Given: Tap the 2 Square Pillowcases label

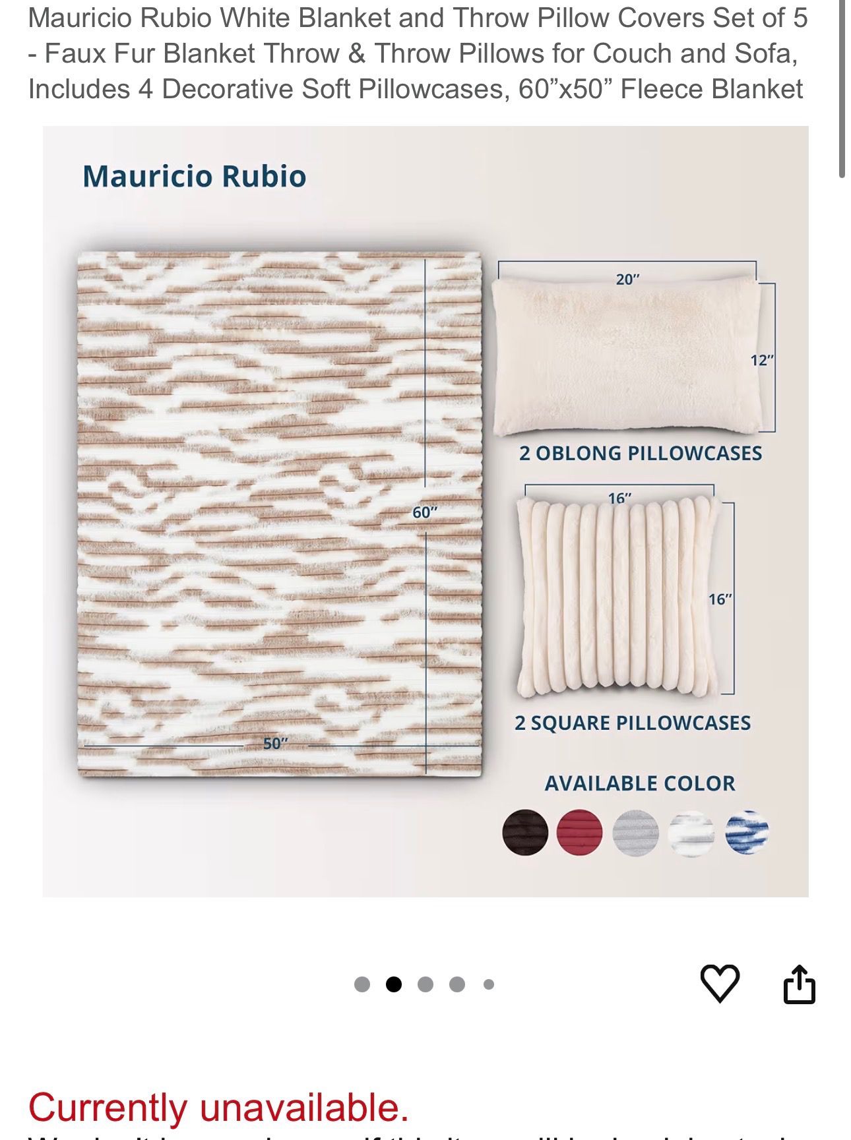Looking at the screenshot, I should click(x=633, y=723).
